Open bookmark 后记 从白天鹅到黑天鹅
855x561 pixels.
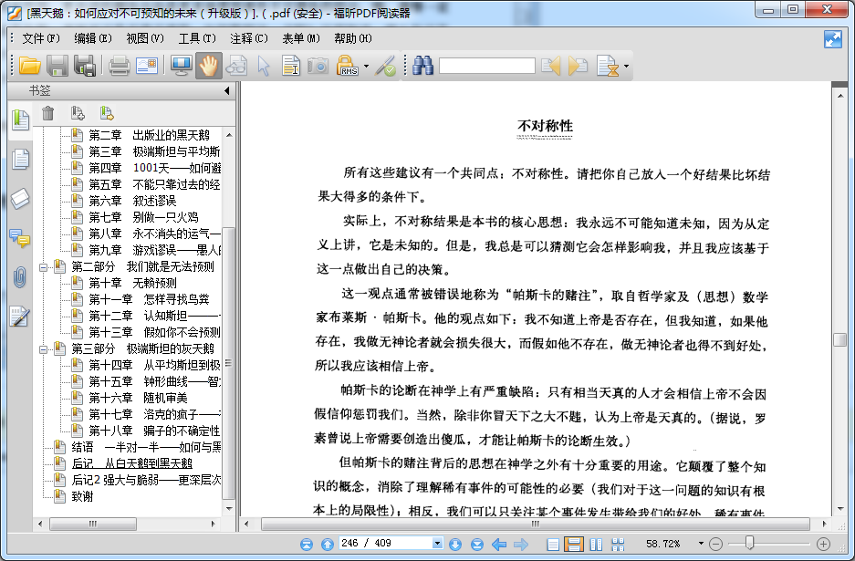point(132,463)
